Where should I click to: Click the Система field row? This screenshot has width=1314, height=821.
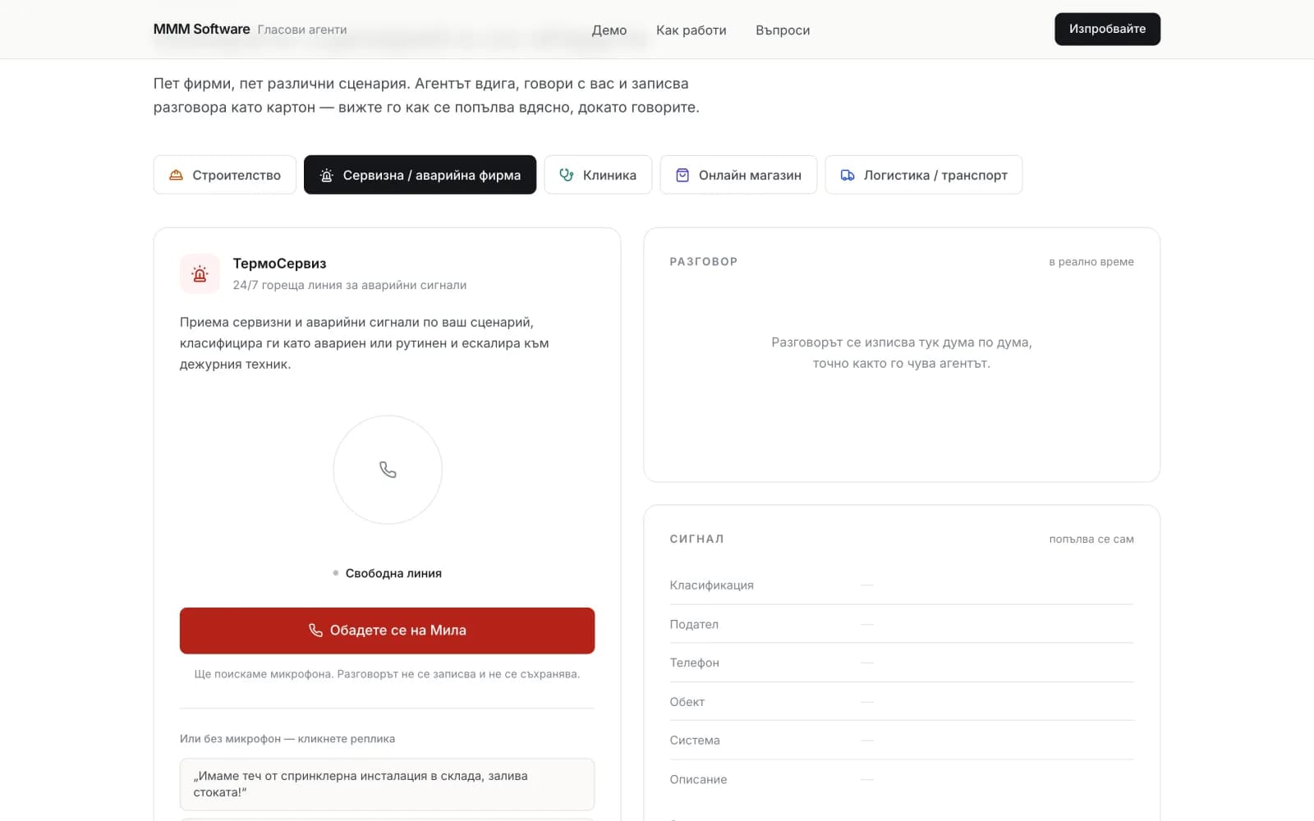coord(902,740)
